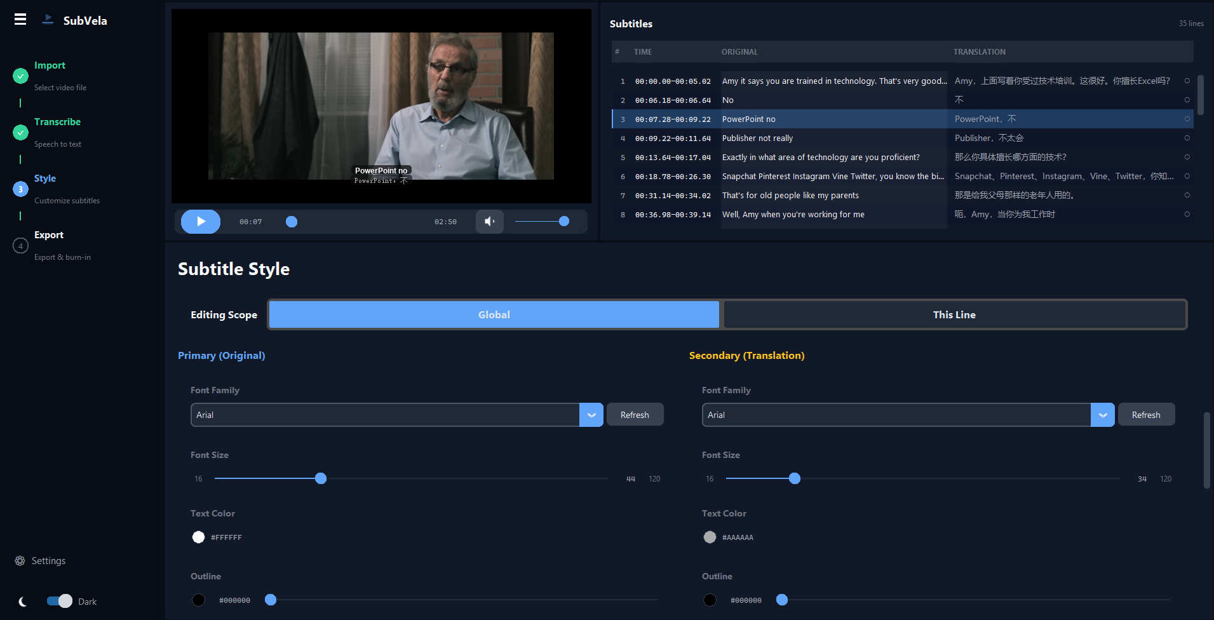Switch Editing Scope to This Line
The image size is (1214, 620).
point(954,314)
